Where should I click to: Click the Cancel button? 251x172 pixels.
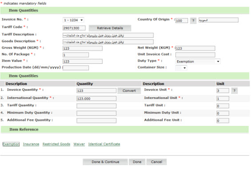point(156,162)
